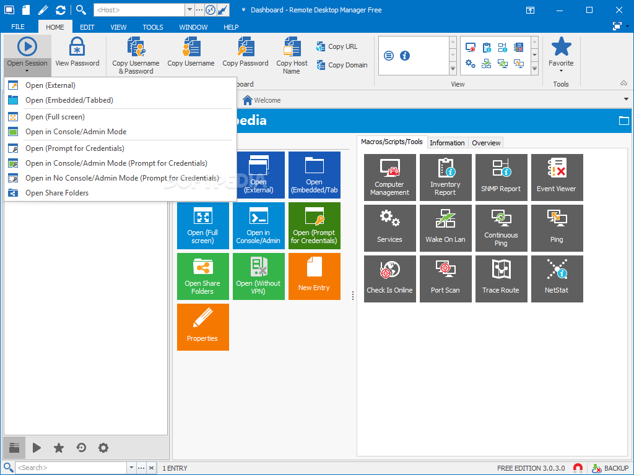Click the Copy Domain button

coord(342,65)
